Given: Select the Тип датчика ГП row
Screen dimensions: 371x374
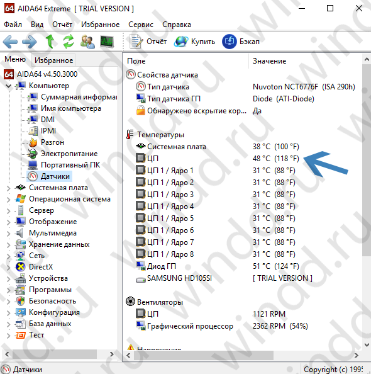Looking at the screenshot, I should pos(225,98).
